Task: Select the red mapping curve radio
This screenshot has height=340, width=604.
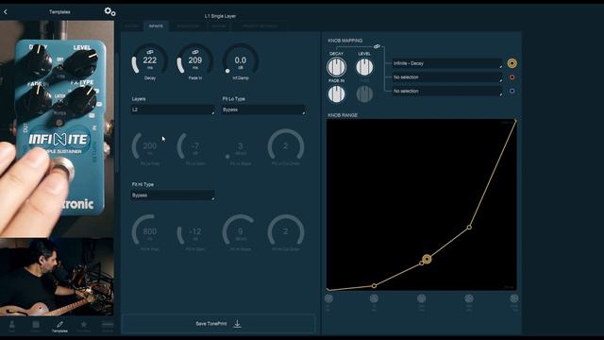Action: point(512,77)
